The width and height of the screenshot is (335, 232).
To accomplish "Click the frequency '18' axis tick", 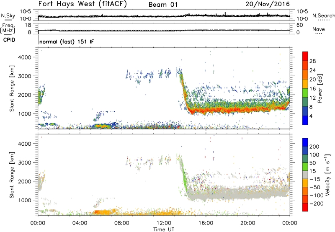I will tap(28, 25).
